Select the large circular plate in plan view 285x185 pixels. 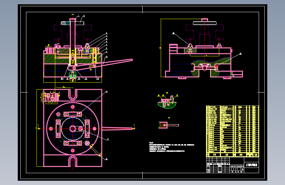[x=73, y=129]
